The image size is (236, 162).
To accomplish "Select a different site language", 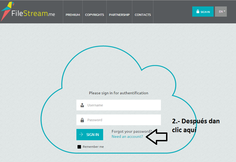I will (221, 11).
